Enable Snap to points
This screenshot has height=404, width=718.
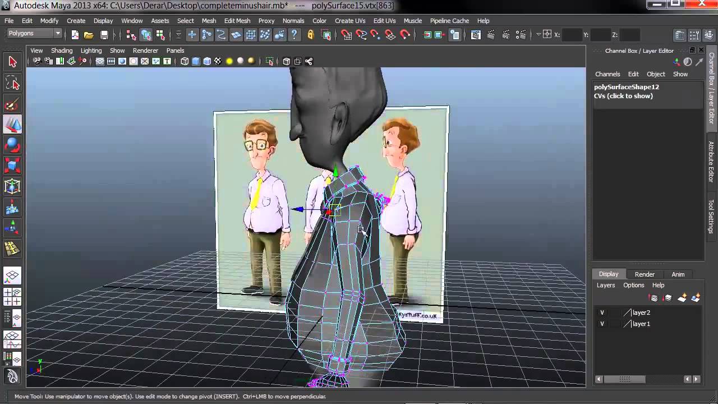pyautogui.click(x=376, y=35)
